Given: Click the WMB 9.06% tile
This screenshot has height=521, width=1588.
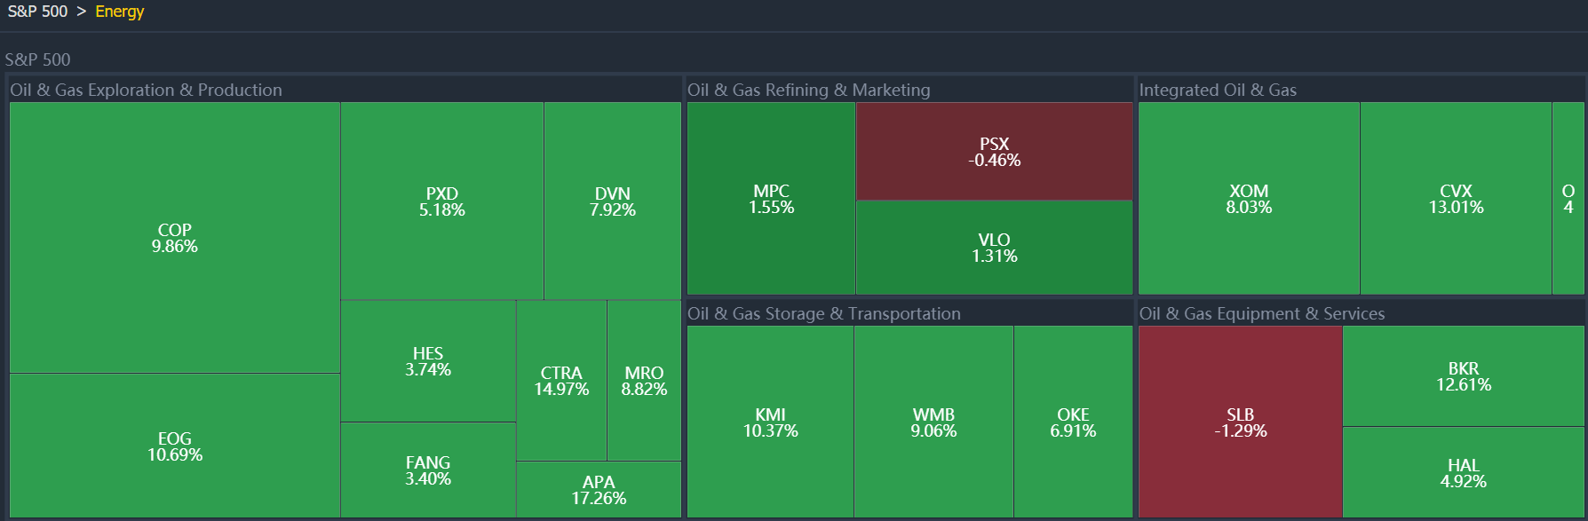Looking at the screenshot, I should coord(933,422).
